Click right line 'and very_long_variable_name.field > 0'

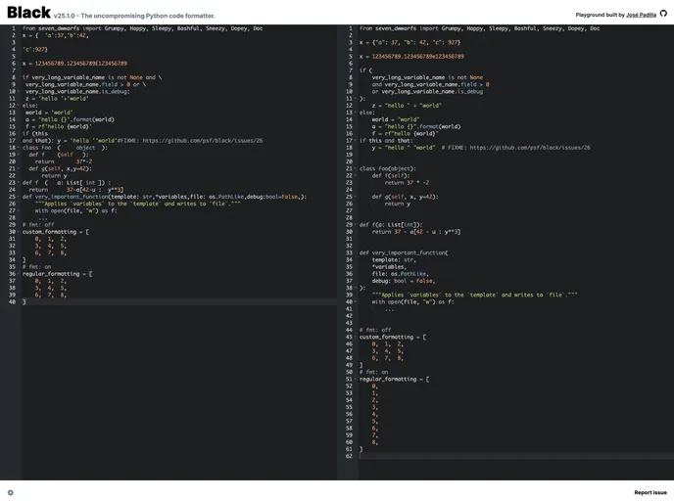tap(430, 84)
